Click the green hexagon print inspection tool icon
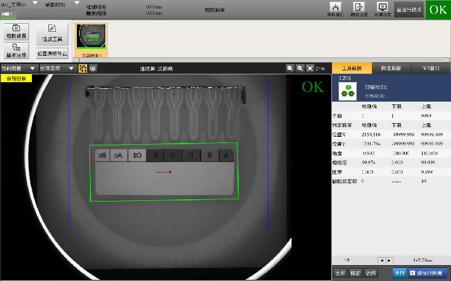The height and width of the screenshot is (281, 451). 348,91
